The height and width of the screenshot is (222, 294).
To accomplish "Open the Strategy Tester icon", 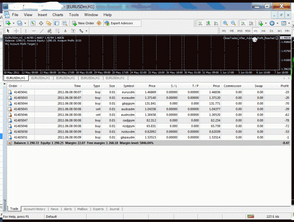I will pos(65,23).
